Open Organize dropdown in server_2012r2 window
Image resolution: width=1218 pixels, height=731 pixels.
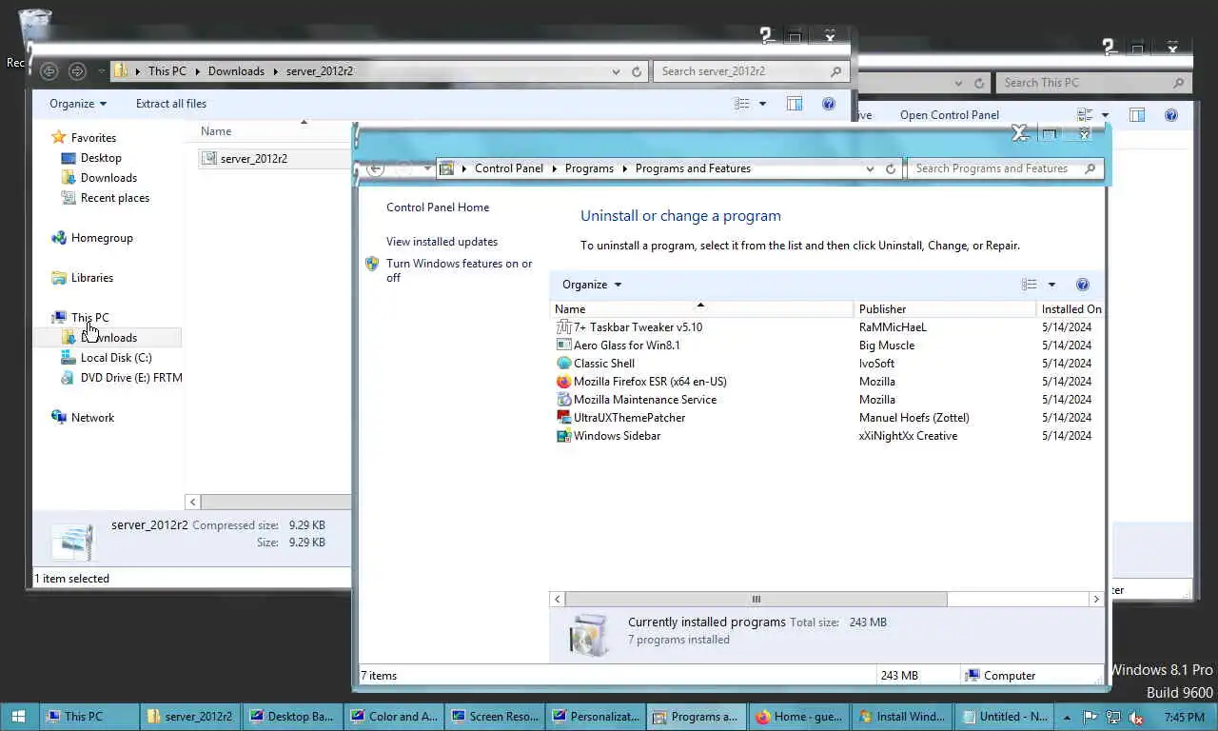78,104
